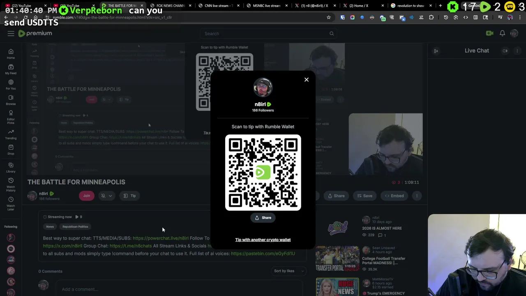Switch to FOX NEWS CHANNEL browser tab

coord(171,6)
